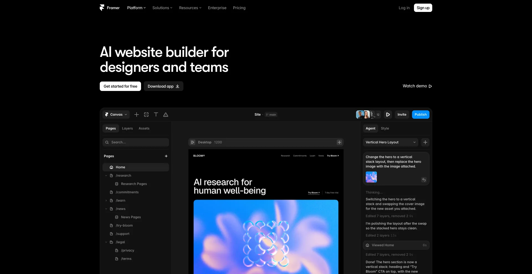Select the Text tool icon
532x274 pixels.
pos(156,115)
